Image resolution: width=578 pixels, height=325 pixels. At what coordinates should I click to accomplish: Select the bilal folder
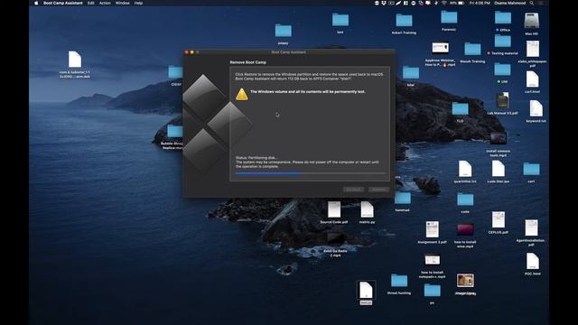[x=411, y=73]
